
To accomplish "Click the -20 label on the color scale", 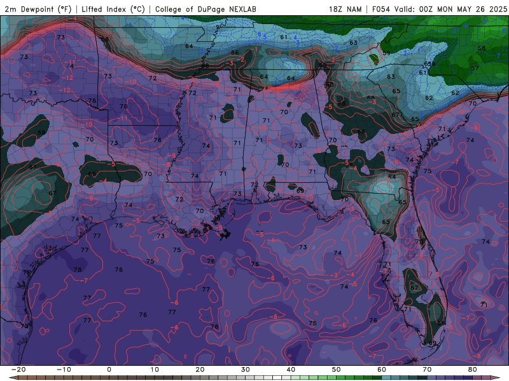I will click(18, 370).
